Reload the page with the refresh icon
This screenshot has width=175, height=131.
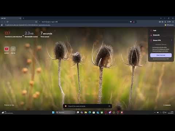(x=8, y=22)
